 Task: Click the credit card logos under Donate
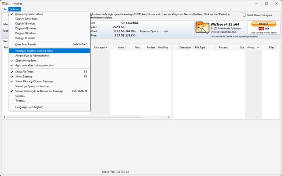coord(264,29)
